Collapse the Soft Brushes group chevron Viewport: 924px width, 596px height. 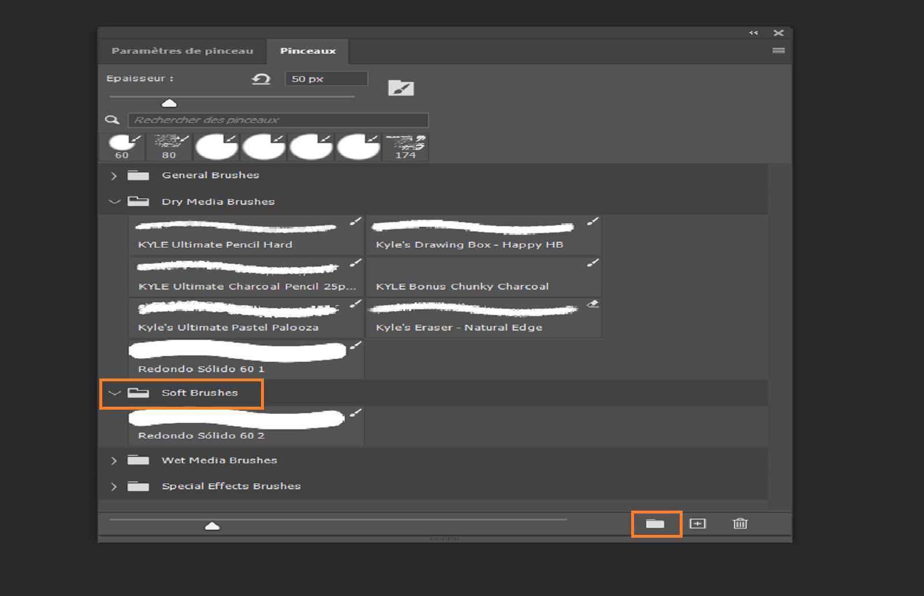pos(114,393)
